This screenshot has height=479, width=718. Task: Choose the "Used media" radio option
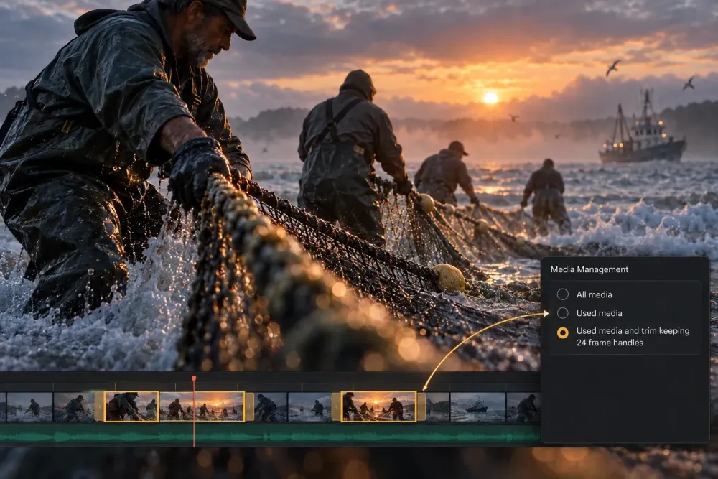(x=562, y=313)
